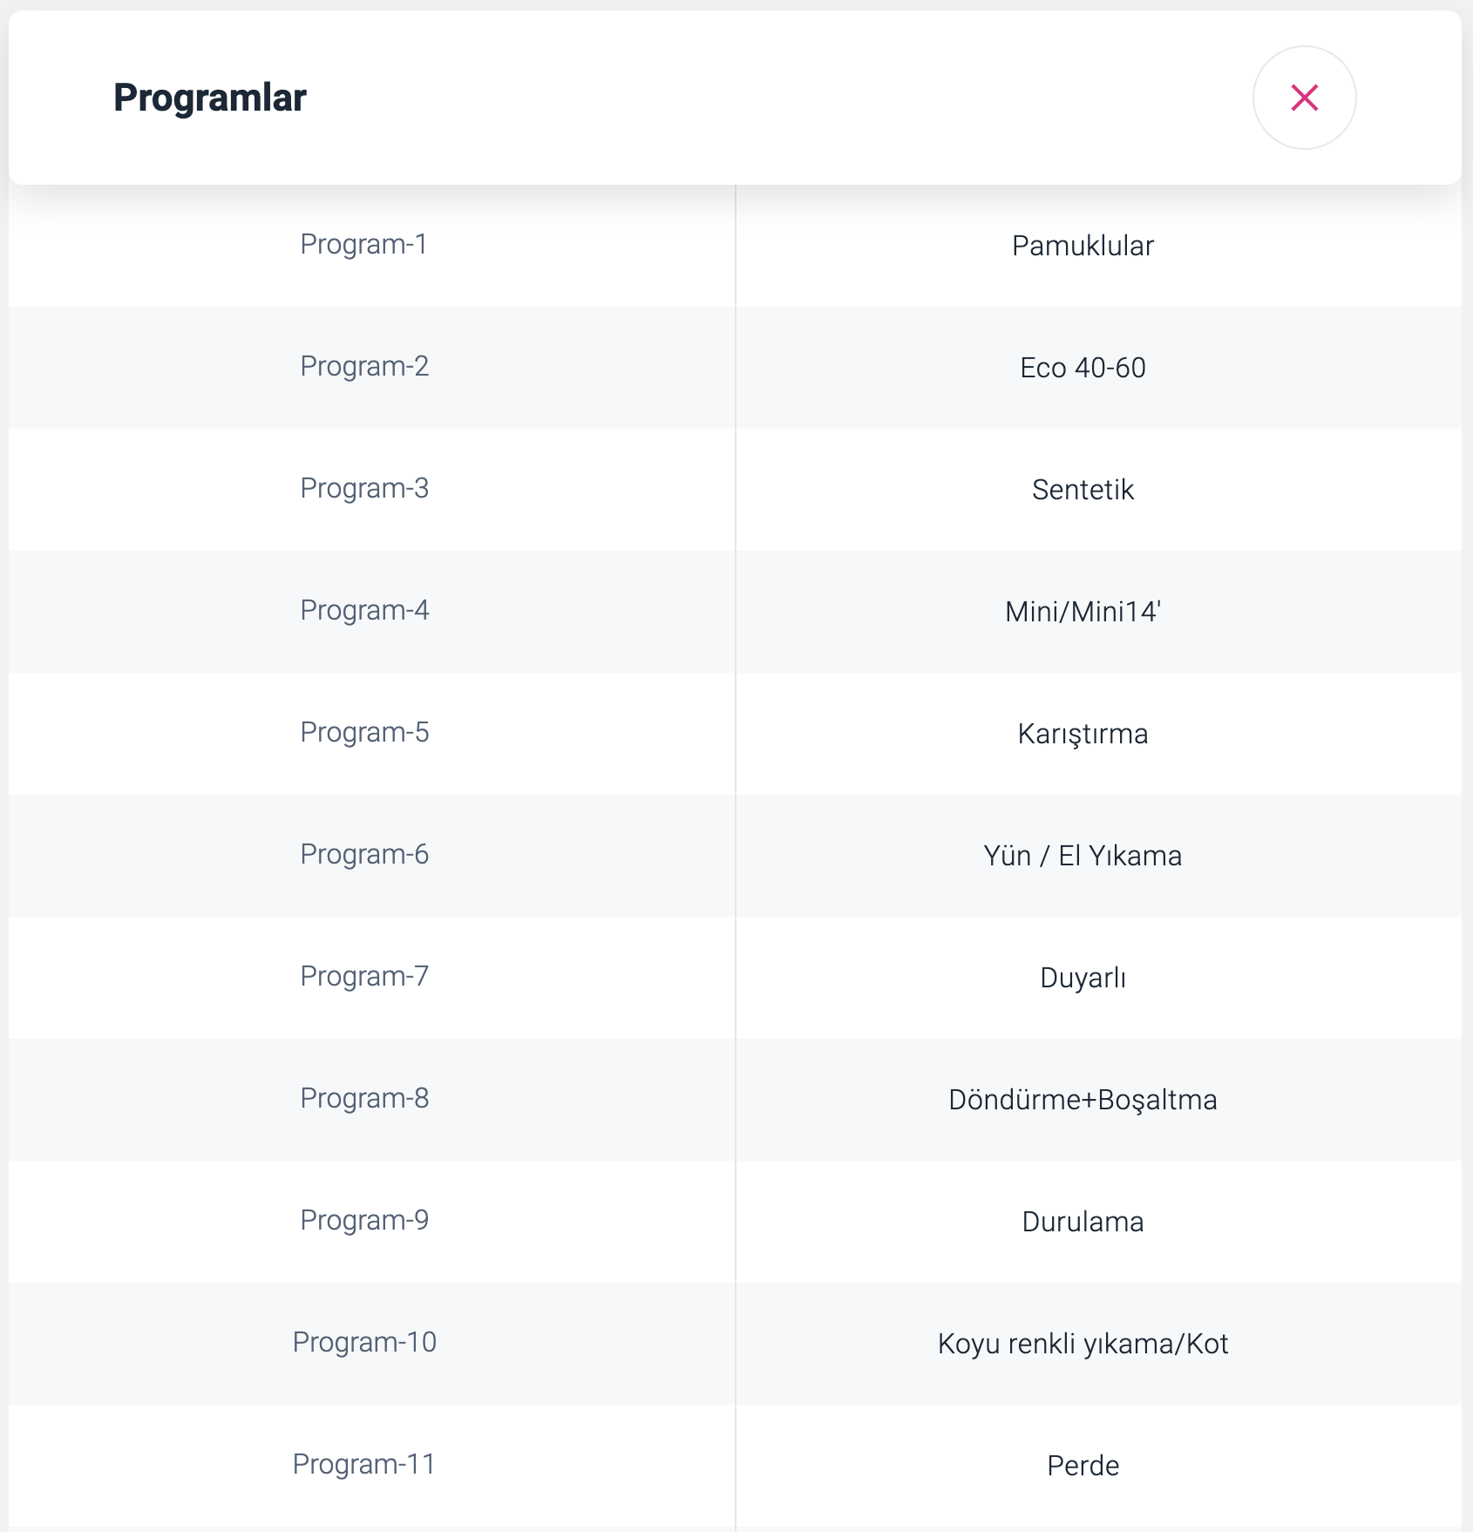
Task: Select the Program-11 label
Action: tap(364, 1465)
